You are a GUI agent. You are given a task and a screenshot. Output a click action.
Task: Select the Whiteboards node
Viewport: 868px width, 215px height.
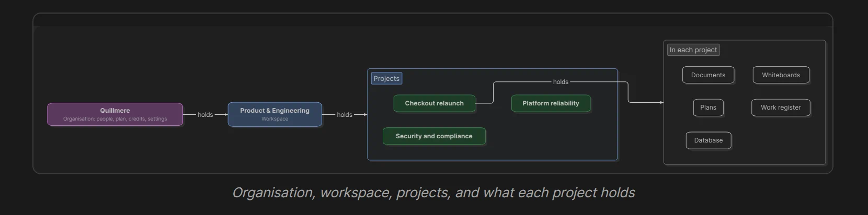tap(781, 75)
